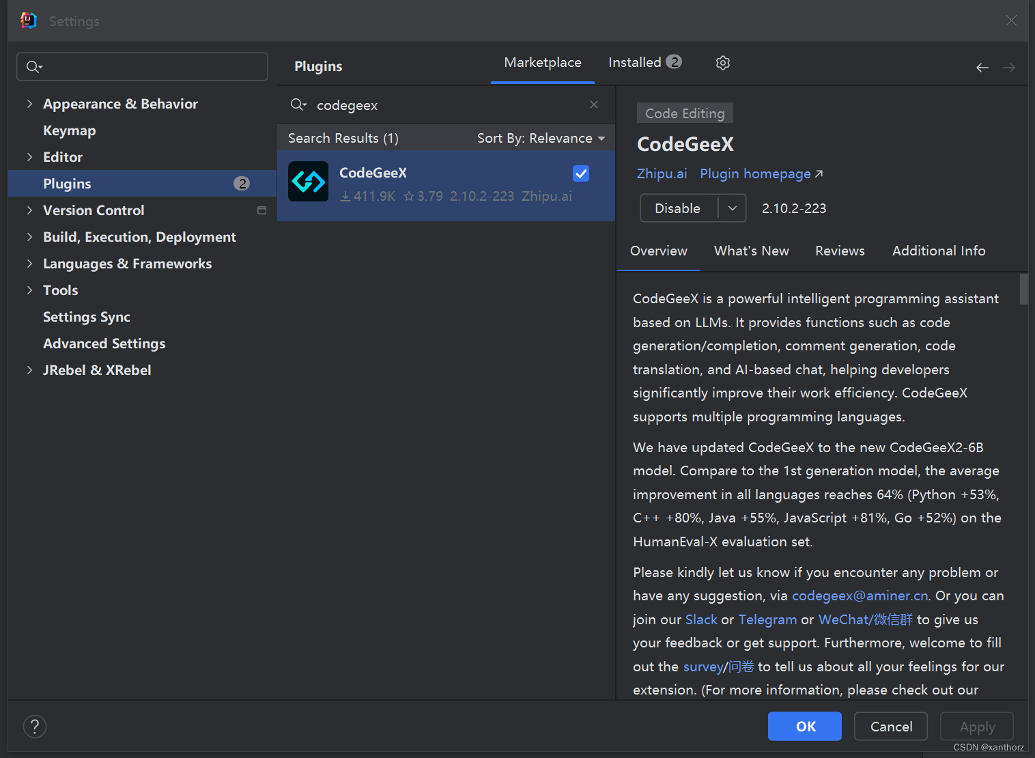Expand JRebel & XRebel node
The image size is (1035, 758).
(29, 370)
